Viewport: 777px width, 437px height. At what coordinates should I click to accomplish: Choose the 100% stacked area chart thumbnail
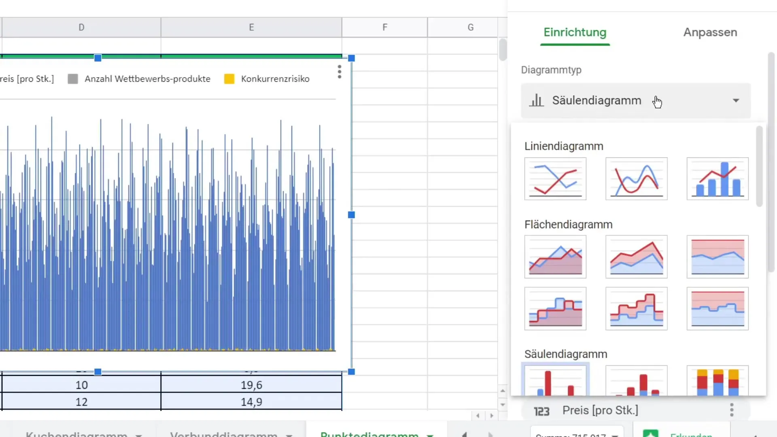718,257
